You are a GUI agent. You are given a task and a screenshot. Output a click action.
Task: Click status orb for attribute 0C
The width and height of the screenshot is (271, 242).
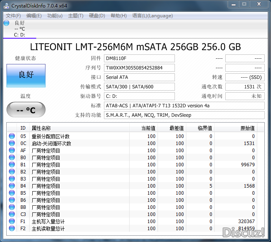point(12,143)
